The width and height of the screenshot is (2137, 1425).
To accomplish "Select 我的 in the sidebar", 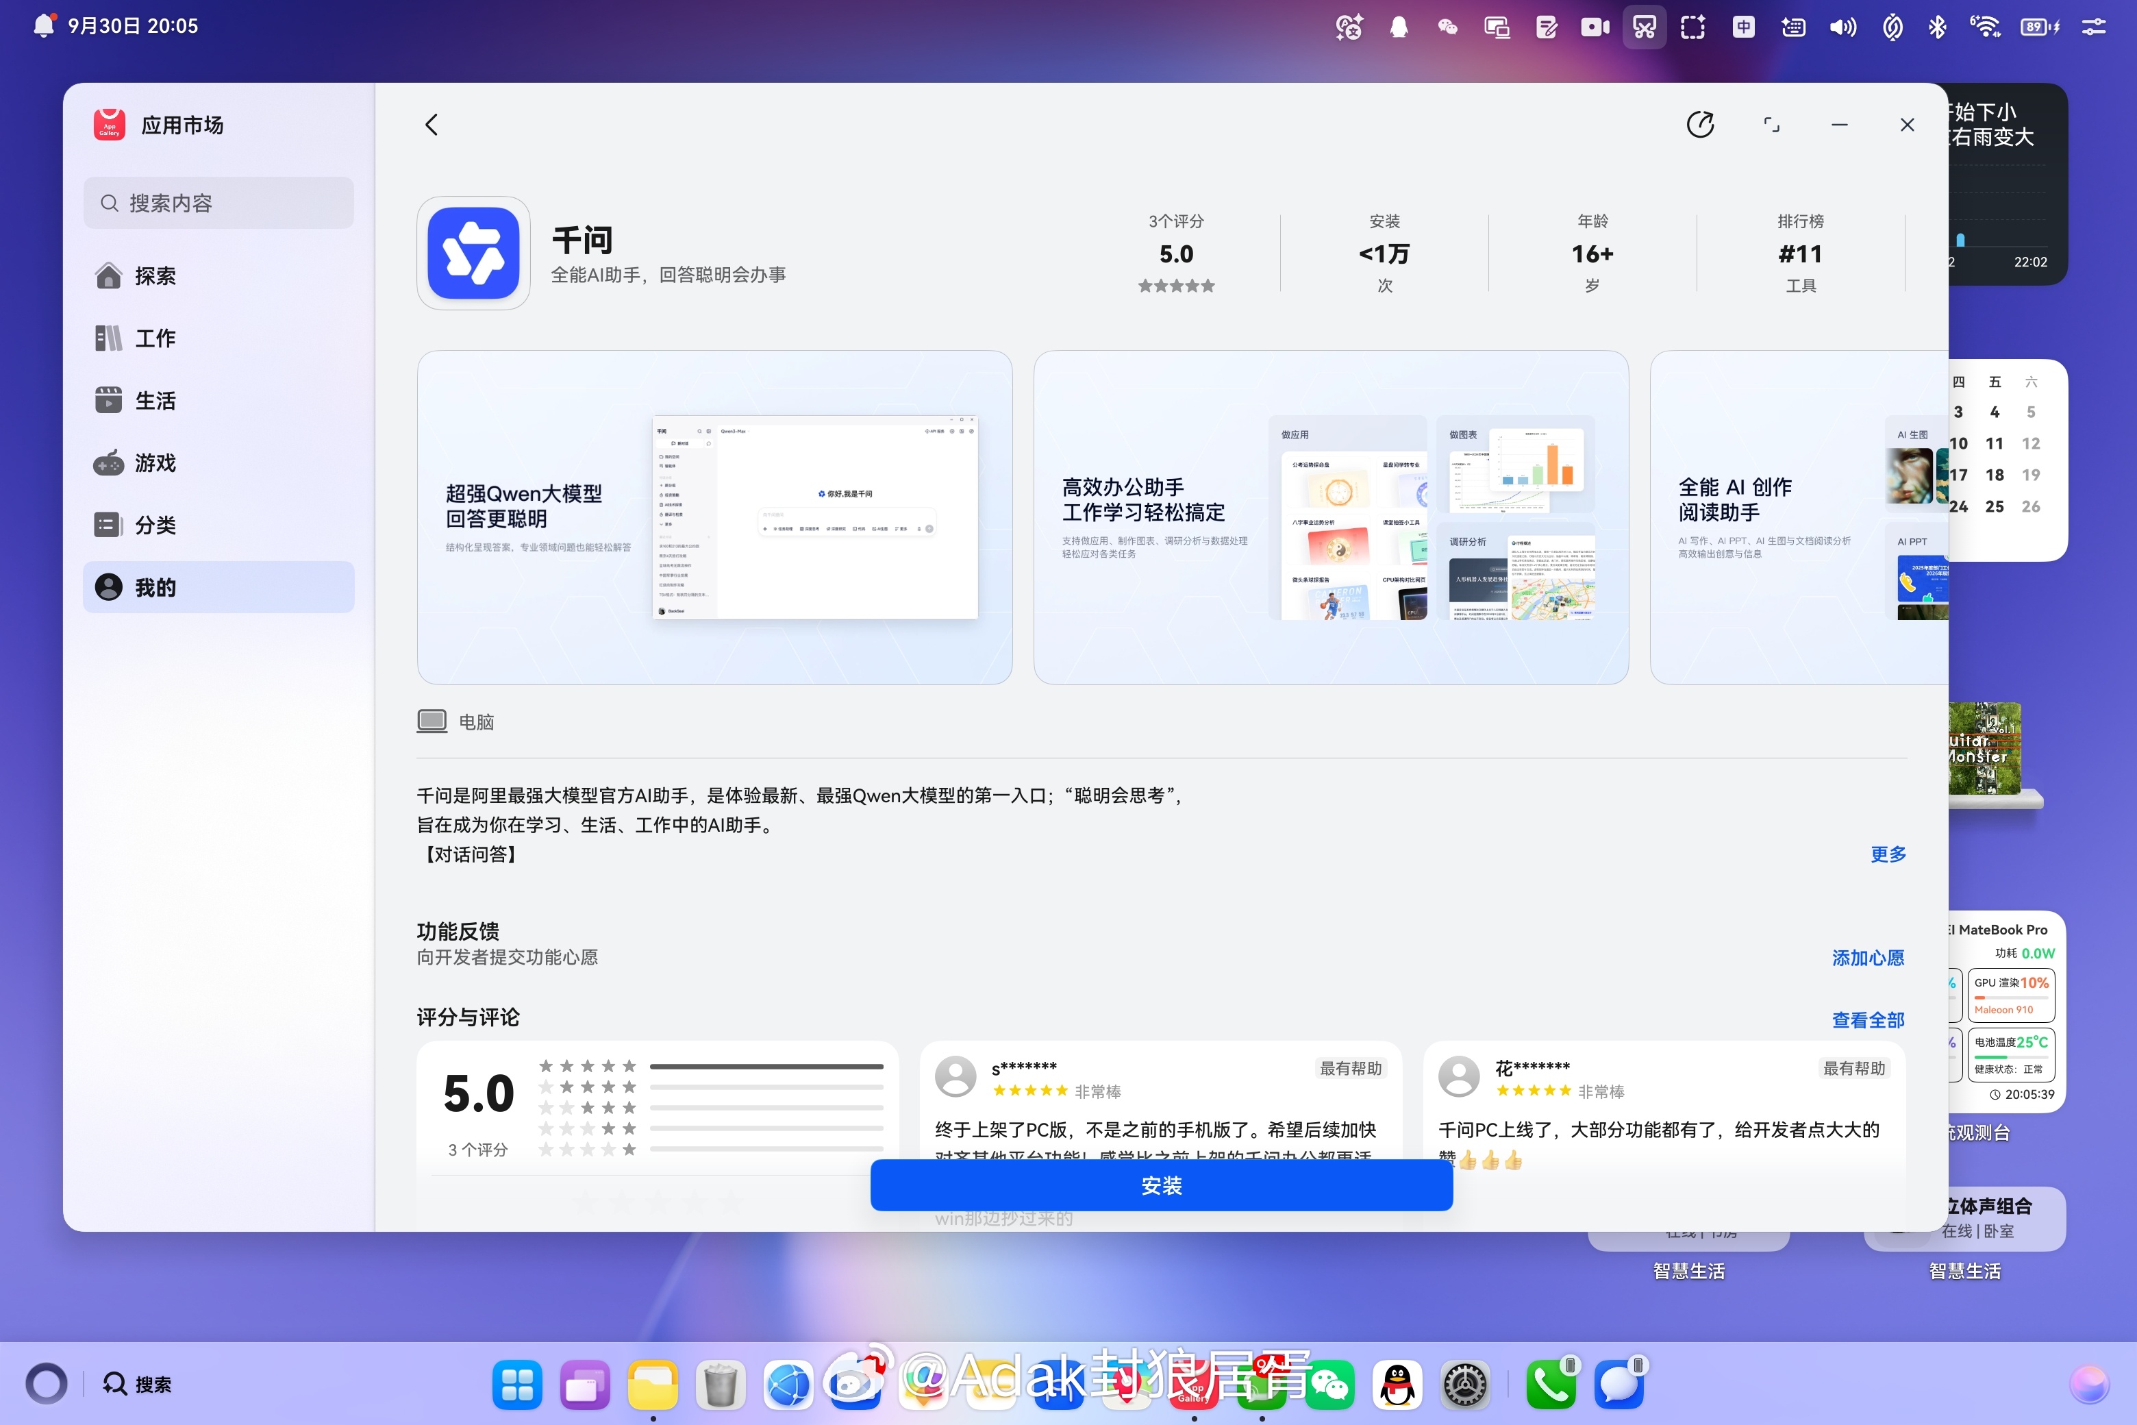I will (219, 587).
